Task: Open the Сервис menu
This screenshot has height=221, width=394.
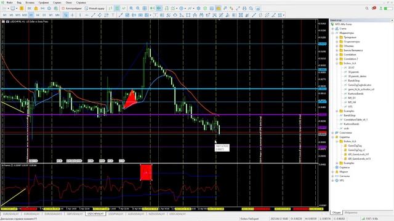Action: 57,2
